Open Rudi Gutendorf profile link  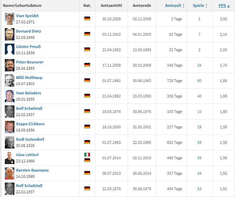click(x=30, y=139)
